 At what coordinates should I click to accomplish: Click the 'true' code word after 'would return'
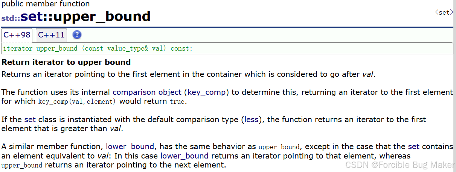(177, 102)
